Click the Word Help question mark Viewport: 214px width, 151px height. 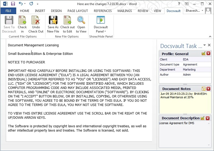coord(179,4)
